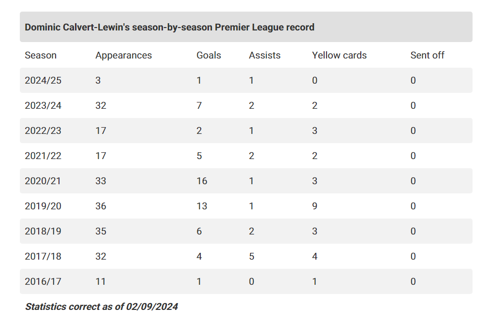Image resolution: width=489 pixels, height=322 pixels.
Task: Select the 2020/21 season cell
Action: pyautogui.click(x=43, y=181)
